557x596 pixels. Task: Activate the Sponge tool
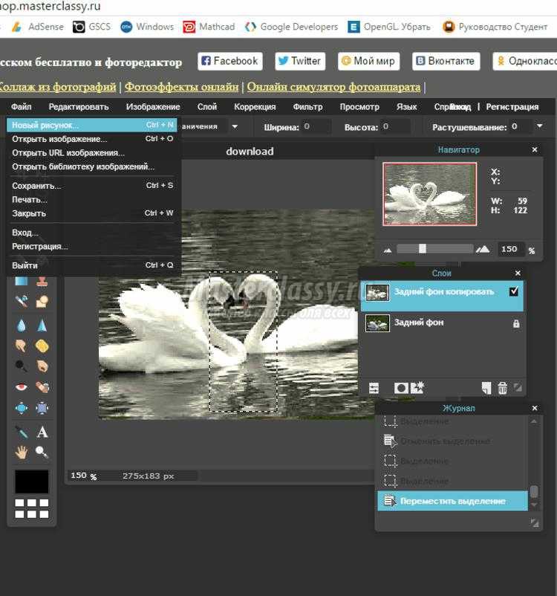pyautogui.click(x=42, y=346)
